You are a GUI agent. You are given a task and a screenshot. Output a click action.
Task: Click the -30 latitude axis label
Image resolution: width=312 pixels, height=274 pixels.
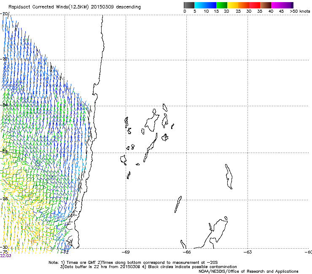(4, 247)
